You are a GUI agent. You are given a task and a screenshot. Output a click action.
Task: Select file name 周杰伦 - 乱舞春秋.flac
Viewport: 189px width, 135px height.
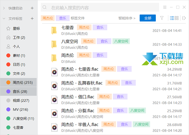(82, 83)
